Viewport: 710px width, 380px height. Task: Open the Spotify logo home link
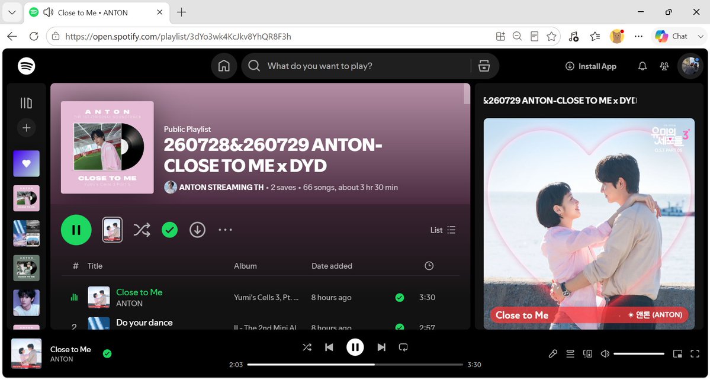point(26,66)
